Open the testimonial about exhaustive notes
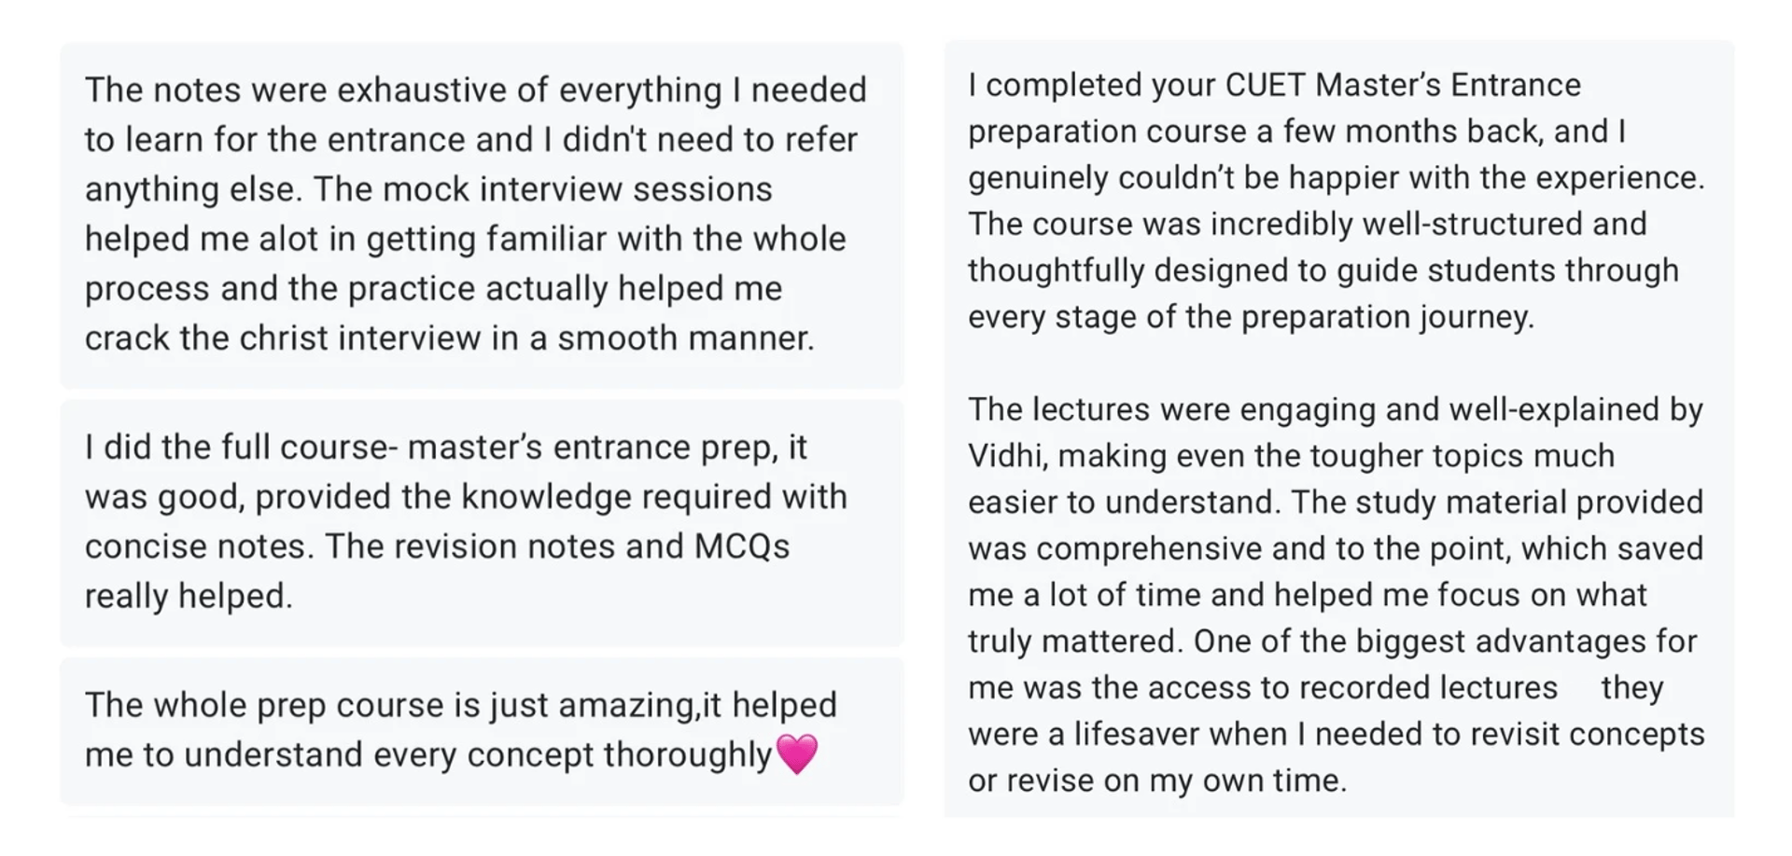This screenshot has height=856, width=1792. (x=482, y=214)
